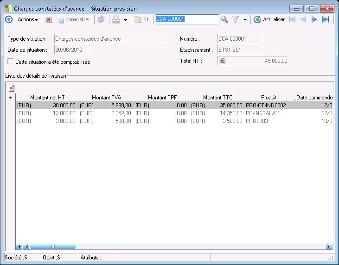Sort by Montant TPF column header
339x265 pixels.
point(162,98)
